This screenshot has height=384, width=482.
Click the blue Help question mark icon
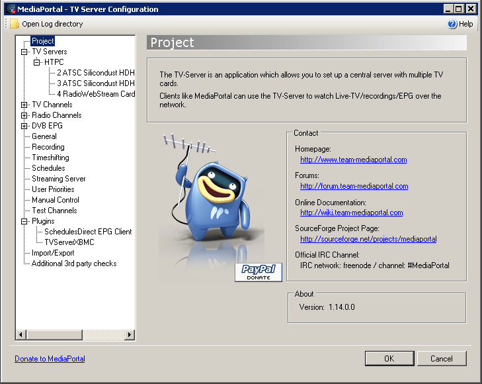452,24
